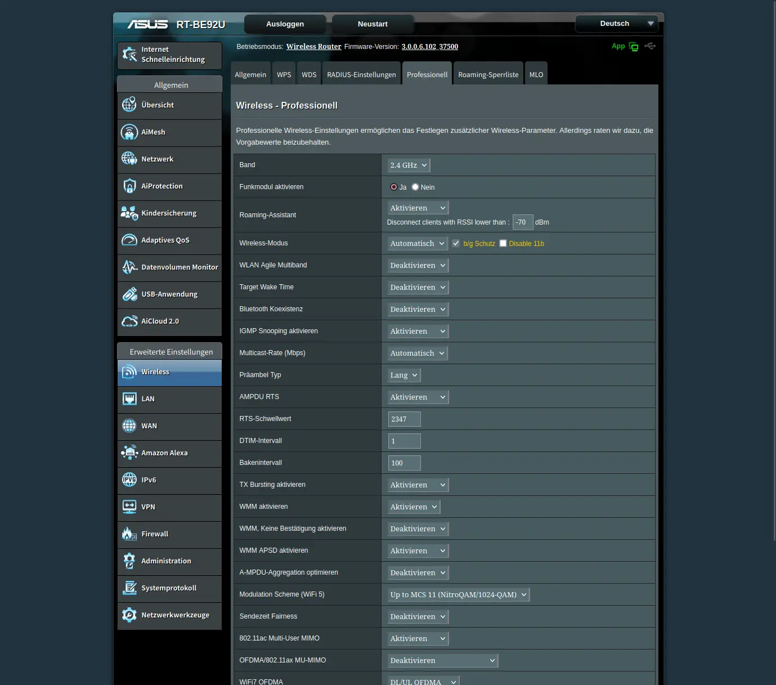The height and width of the screenshot is (685, 776).
Task: Click the USB-Anwendung icon
Action: [129, 294]
